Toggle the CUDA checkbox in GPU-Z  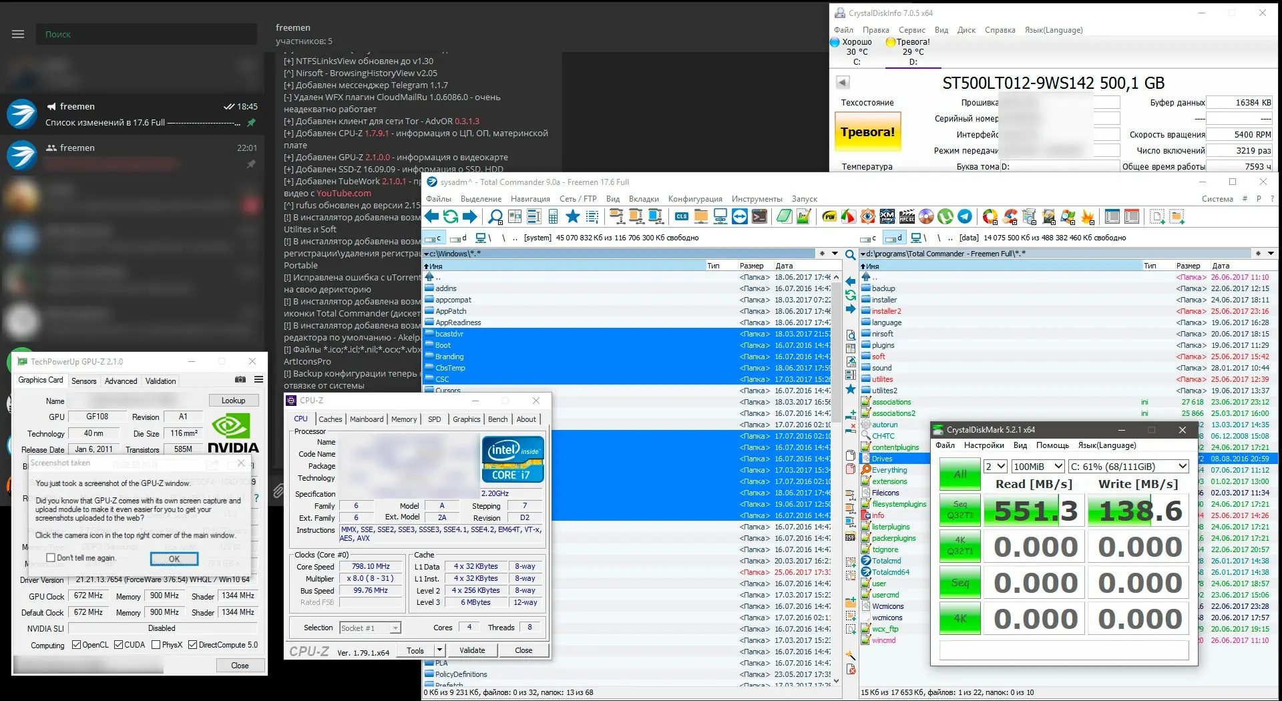tap(118, 645)
